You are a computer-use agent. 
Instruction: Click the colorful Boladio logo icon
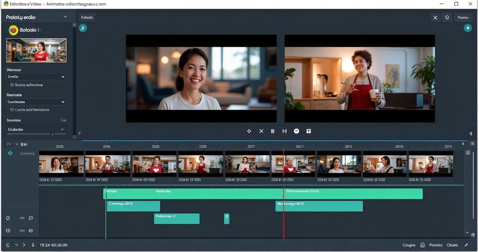(13, 30)
